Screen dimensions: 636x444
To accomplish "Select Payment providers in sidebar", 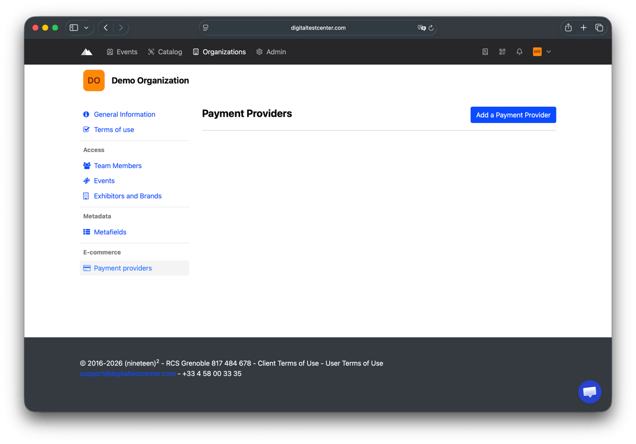I will [134, 268].
